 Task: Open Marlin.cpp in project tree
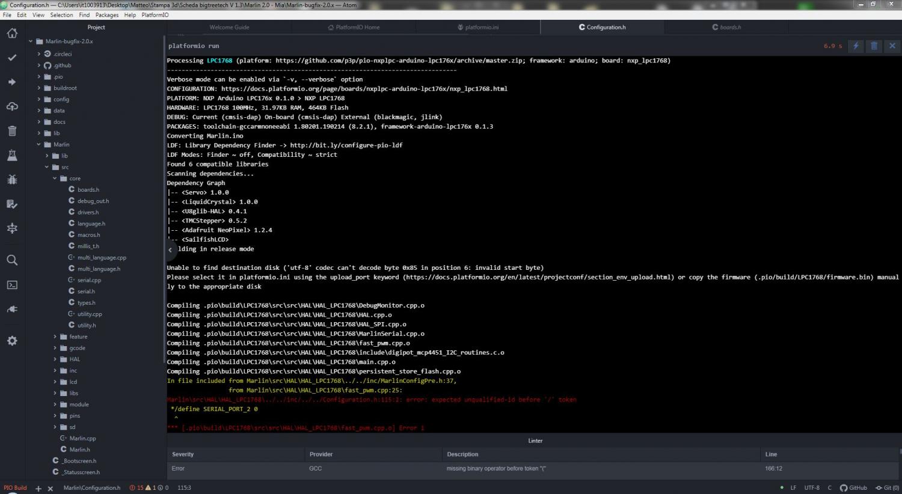(82, 438)
